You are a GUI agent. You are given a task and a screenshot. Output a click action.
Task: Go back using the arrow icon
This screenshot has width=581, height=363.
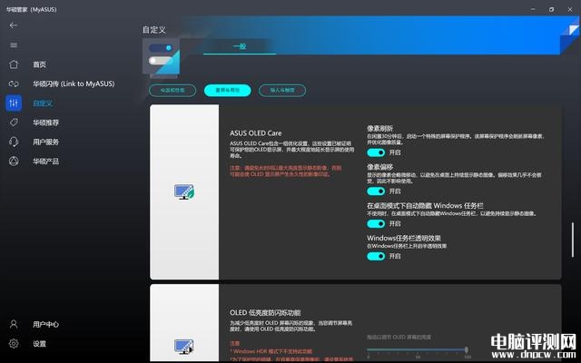(14, 25)
